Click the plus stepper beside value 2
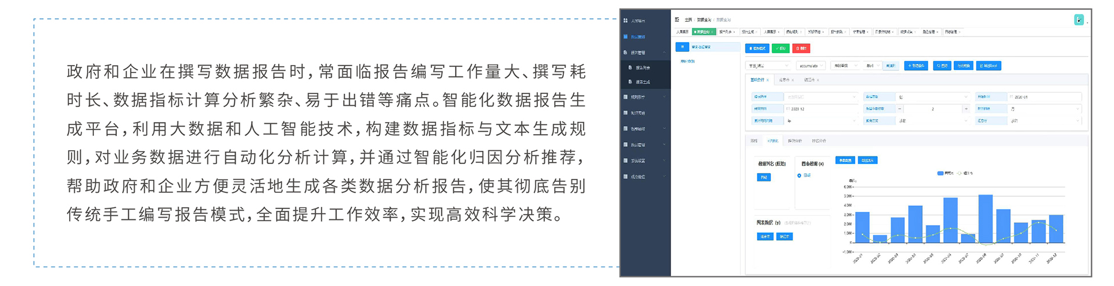 pos(966,109)
